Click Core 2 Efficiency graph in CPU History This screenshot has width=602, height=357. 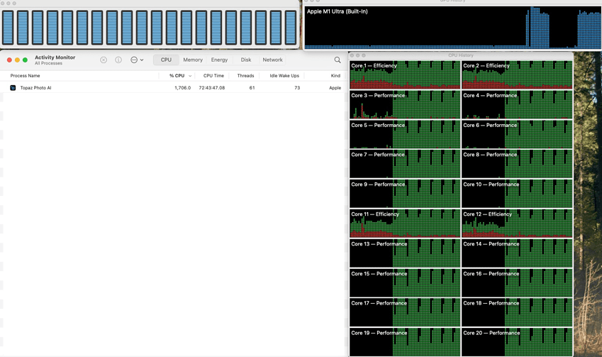[x=517, y=75]
